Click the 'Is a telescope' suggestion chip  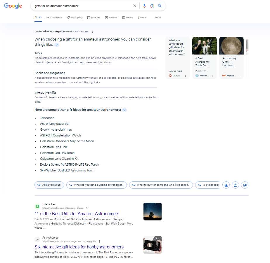tap(207, 185)
